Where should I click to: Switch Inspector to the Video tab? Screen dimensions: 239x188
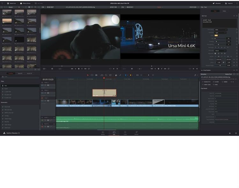(224, 11)
